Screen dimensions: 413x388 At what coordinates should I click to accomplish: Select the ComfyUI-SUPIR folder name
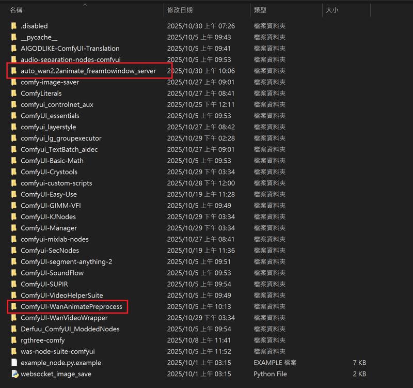click(x=44, y=284)
